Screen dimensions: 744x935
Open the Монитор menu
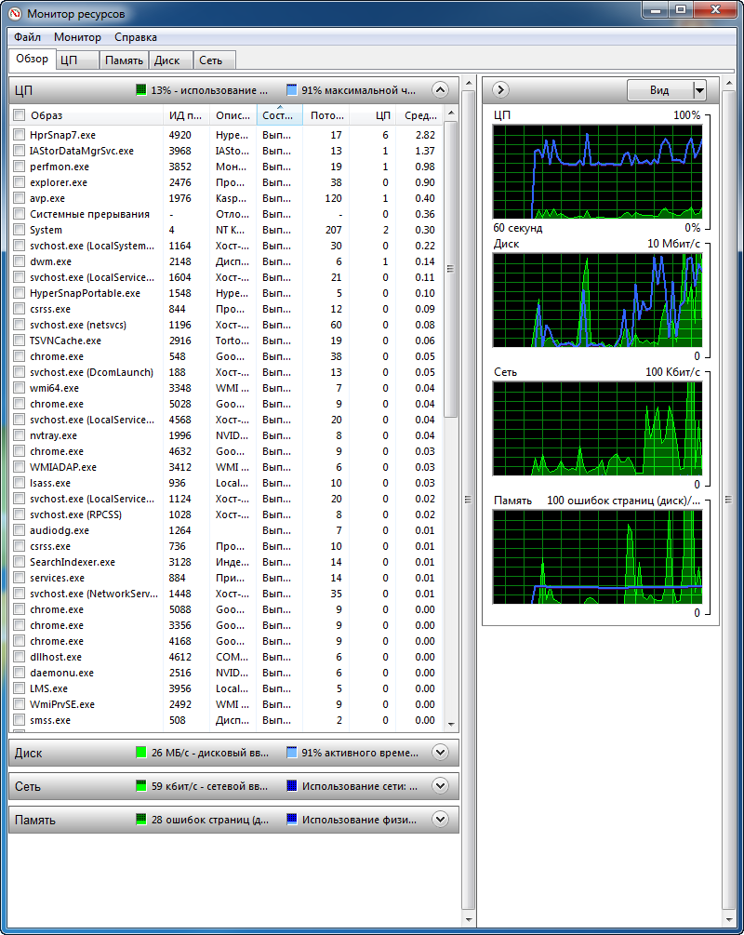pos(77,37)
